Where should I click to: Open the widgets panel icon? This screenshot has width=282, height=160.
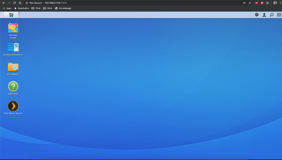click(x=279, y=15)
